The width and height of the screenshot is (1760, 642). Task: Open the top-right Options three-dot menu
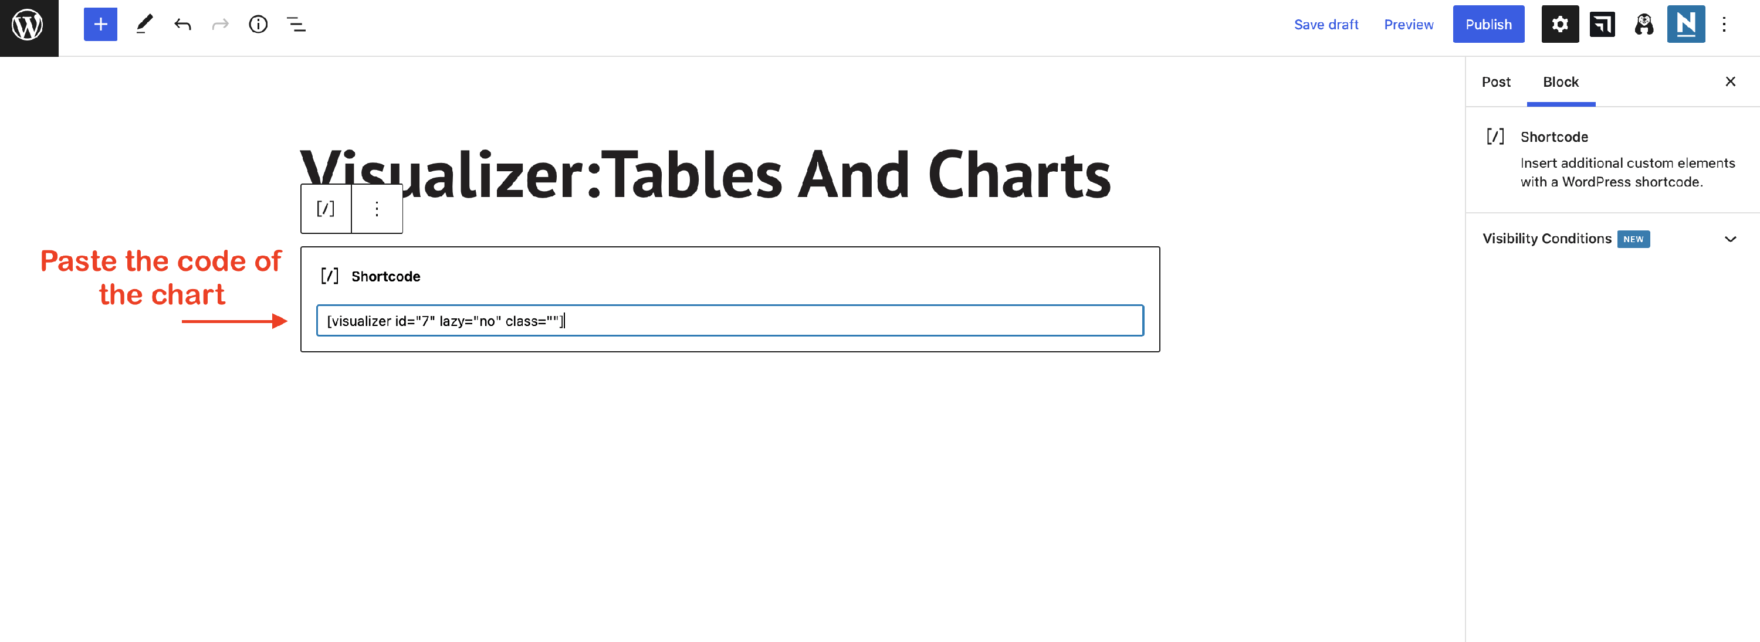click(1724, 25)
